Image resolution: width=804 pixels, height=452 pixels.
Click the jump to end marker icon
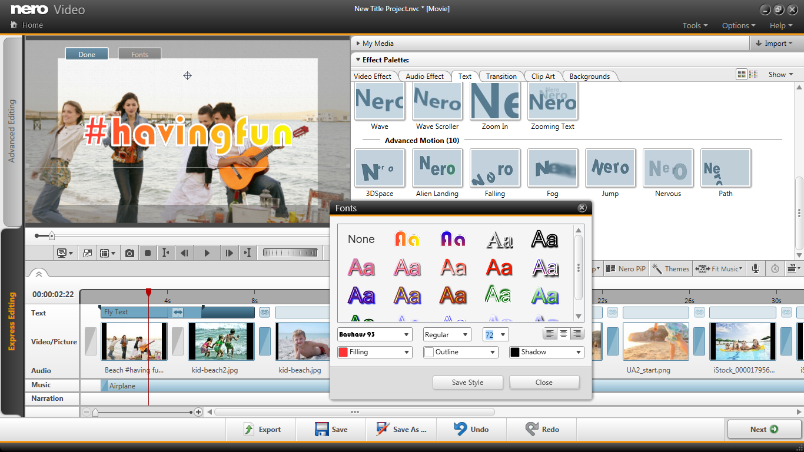click(x=247, y=252)
